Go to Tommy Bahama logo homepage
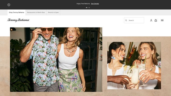 pyautogui.click(x=19, y=20)
